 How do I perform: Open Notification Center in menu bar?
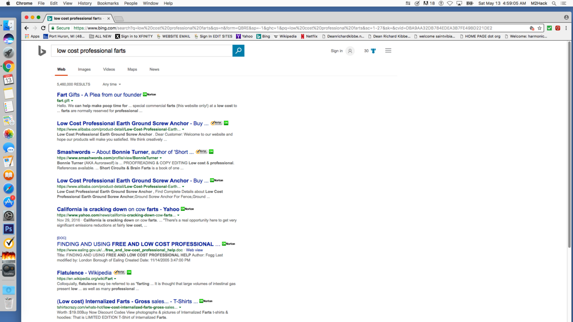tap(564, 3)
